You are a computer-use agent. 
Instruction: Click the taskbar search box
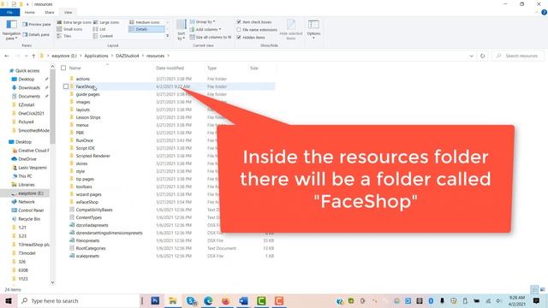[x=79, y=301]
